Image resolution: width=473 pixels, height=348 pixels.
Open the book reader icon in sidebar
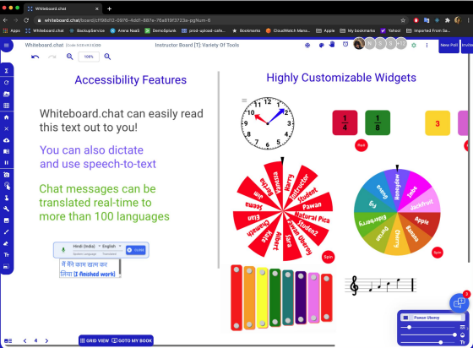tap(7, 151)
